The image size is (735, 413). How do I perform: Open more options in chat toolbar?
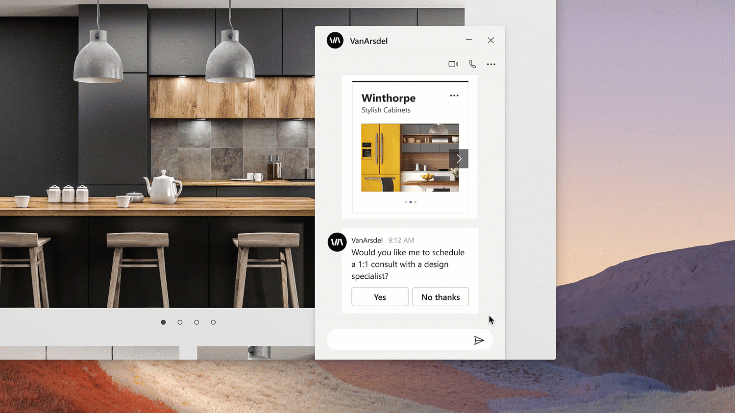click(x=491, y=64)
